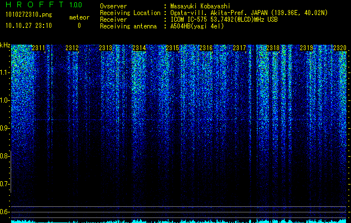Click the 2320 time marker
Viewport: 351px width, 223px height.
click(x=340, y=48)
